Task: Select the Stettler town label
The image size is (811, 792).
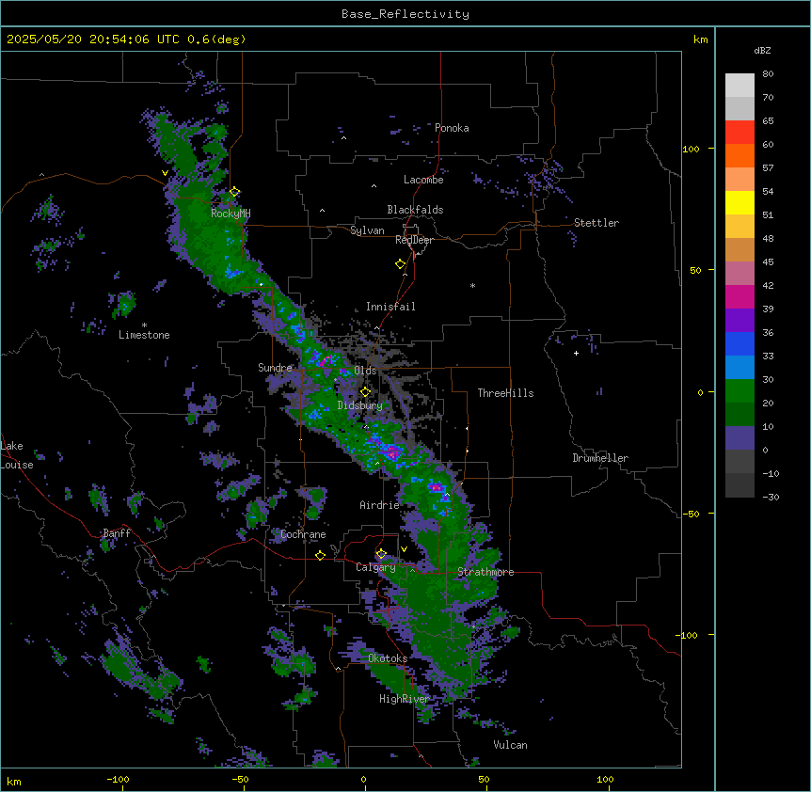Action: (596, 223)
